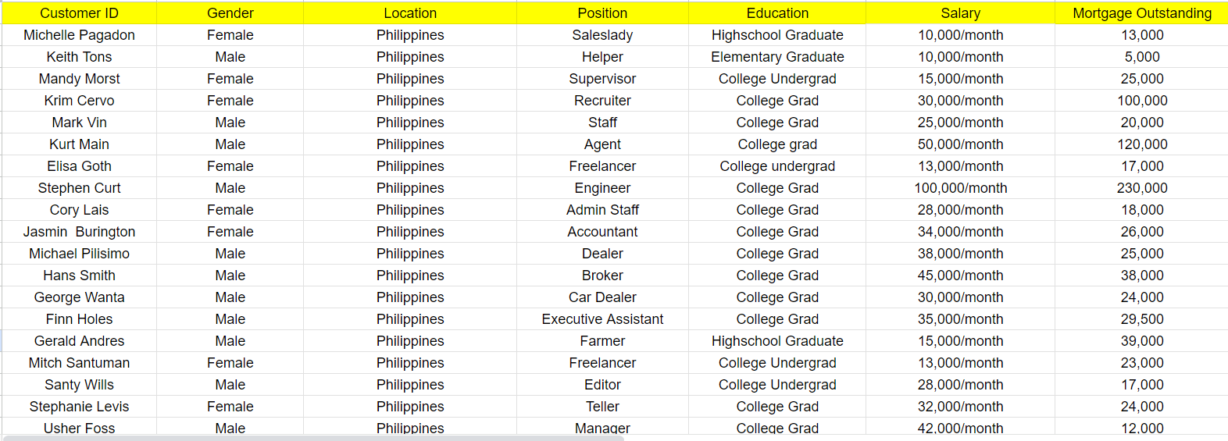Screen dimensions: 1228x441
Task: Click the Michelle Pagadon name cell
Action: coord(79,35)
